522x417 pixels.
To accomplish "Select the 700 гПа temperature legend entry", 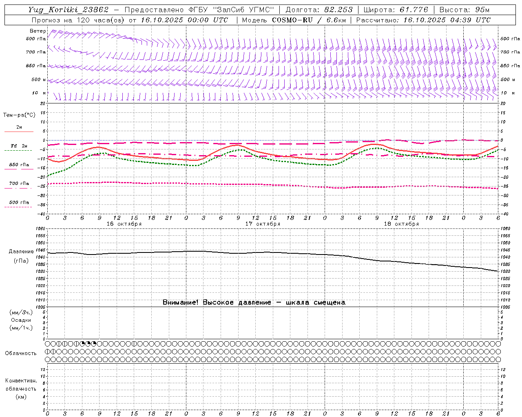I will 19,184.
